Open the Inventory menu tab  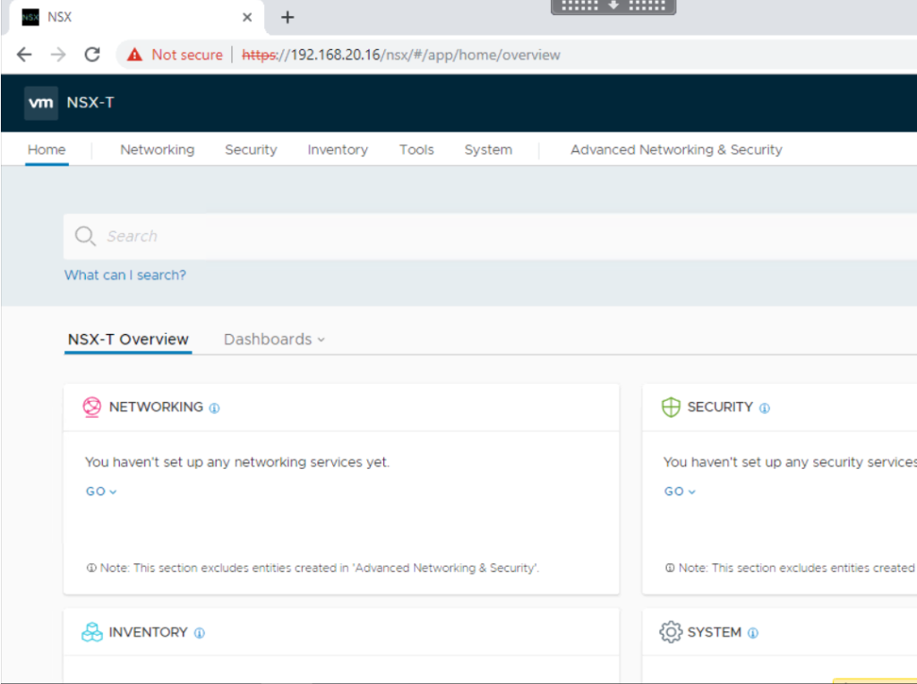[338, 150]
